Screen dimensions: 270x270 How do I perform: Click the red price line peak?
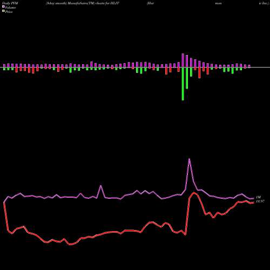point(194,193)
